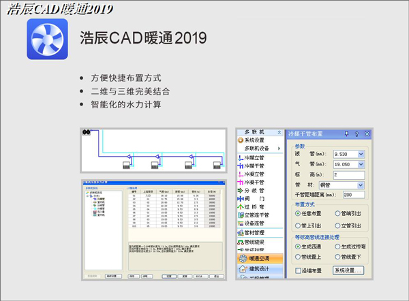Pin the 冷媒干管布置 panel

pyautogui.click(x=346, y=134)
